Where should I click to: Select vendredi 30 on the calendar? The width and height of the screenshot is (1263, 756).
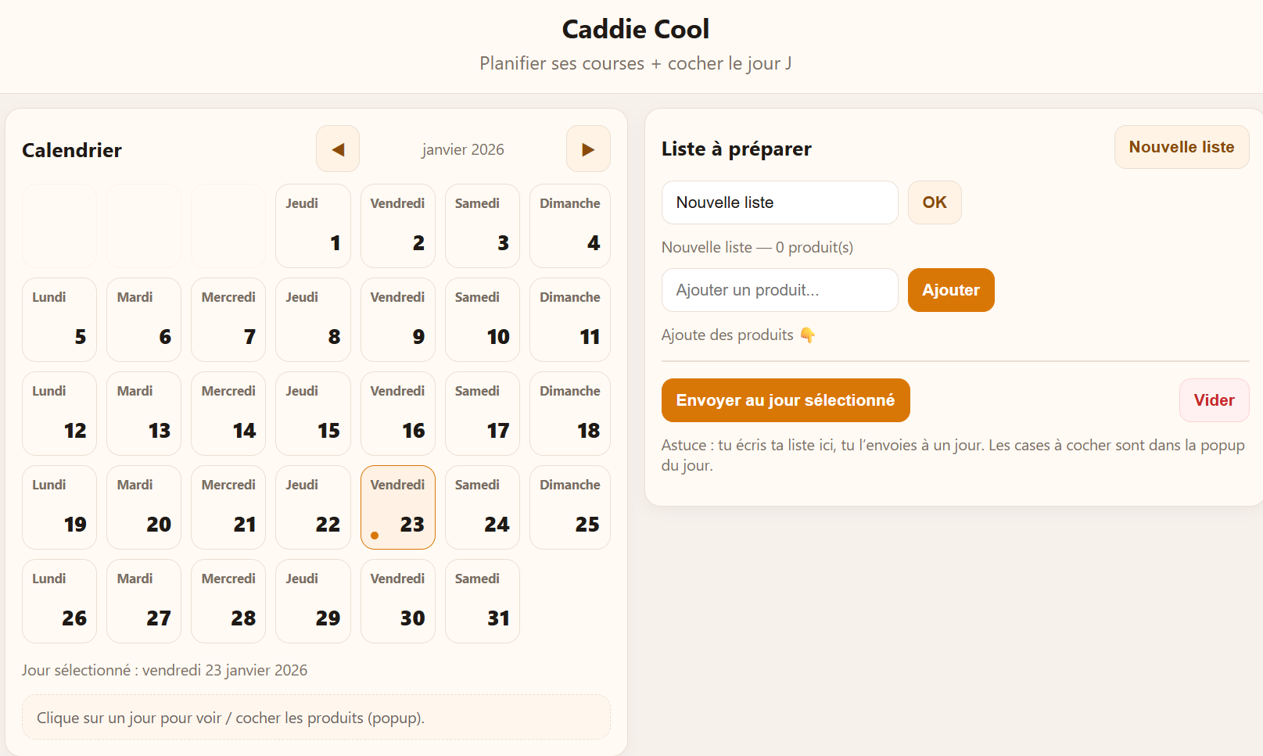397,600
